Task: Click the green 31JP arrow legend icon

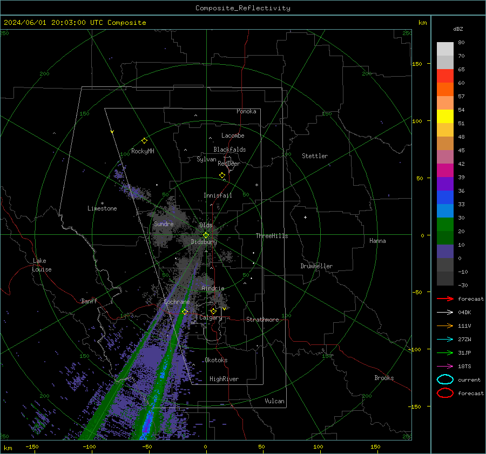Action: tap(445, 353)
